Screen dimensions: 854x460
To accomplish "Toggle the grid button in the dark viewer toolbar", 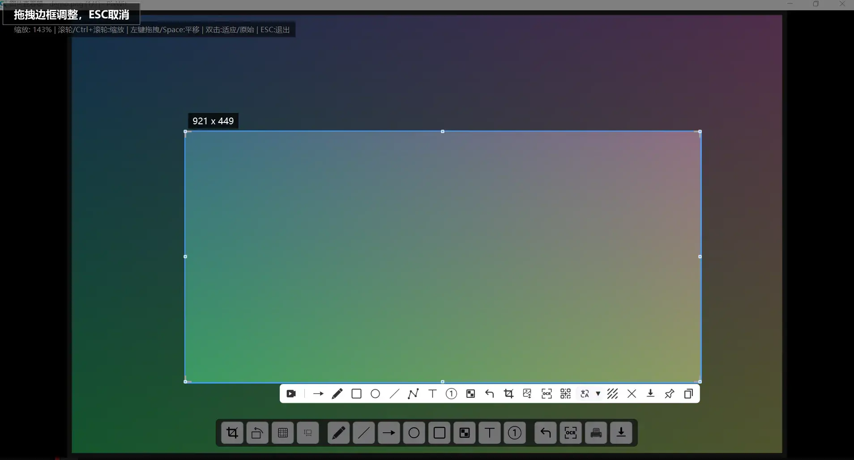I will click(283, 433).
